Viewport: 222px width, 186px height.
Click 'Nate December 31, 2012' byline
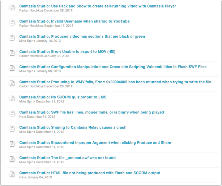point(37,117)
